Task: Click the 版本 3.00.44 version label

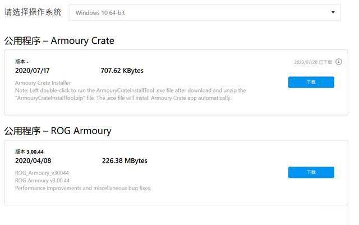Action: [29, 151]
